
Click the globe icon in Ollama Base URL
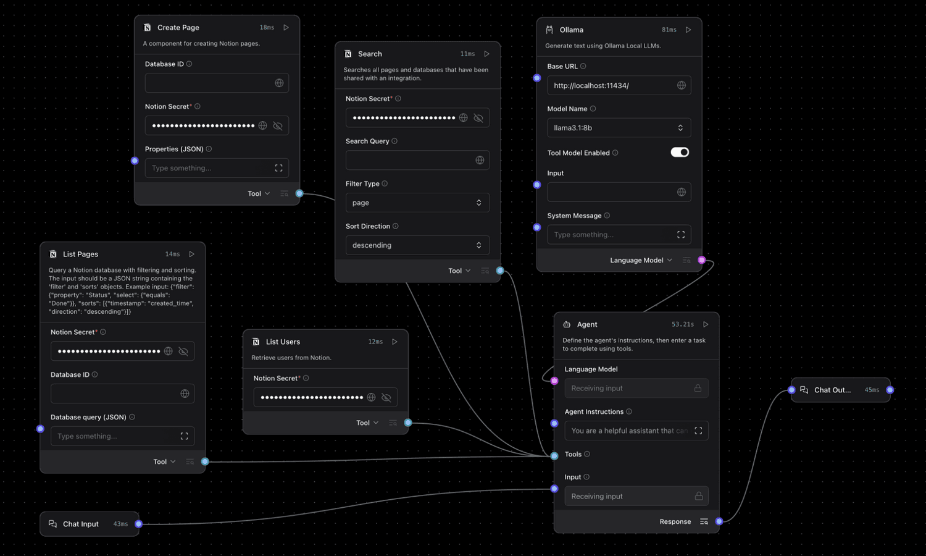coord(682,85)
